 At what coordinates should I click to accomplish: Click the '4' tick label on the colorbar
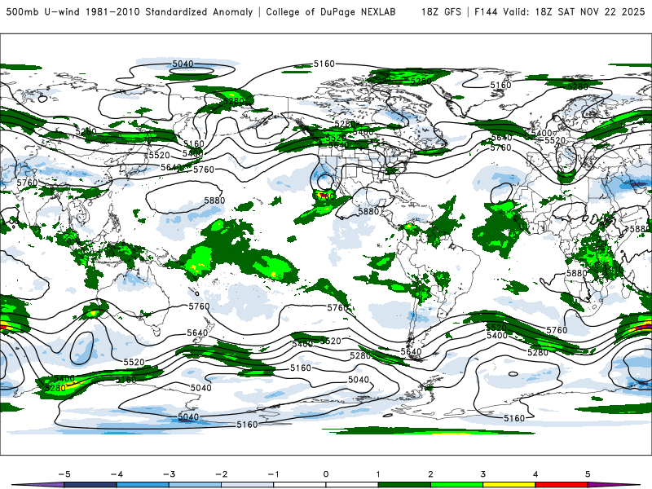click(535, 474)
